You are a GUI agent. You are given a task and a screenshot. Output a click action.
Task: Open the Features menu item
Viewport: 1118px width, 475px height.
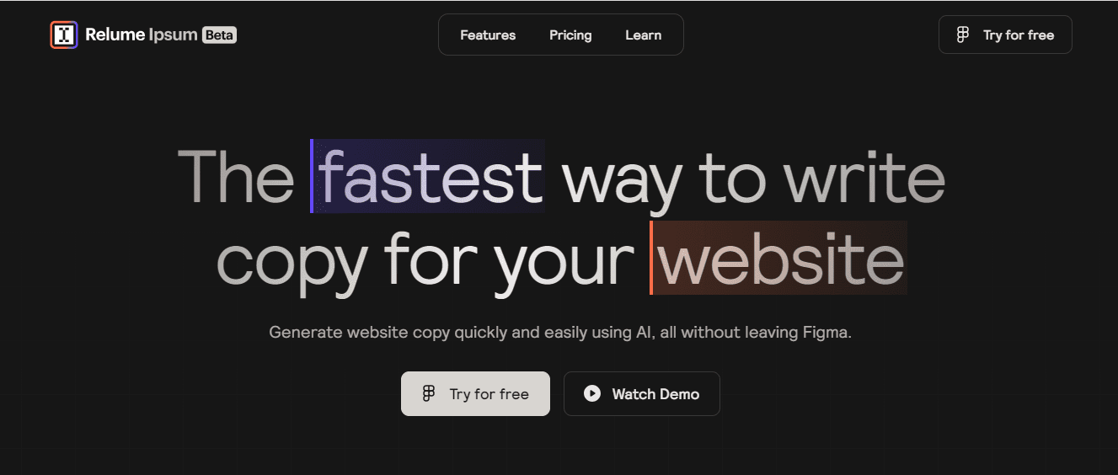pyautogui.click(x=488, y=35)
